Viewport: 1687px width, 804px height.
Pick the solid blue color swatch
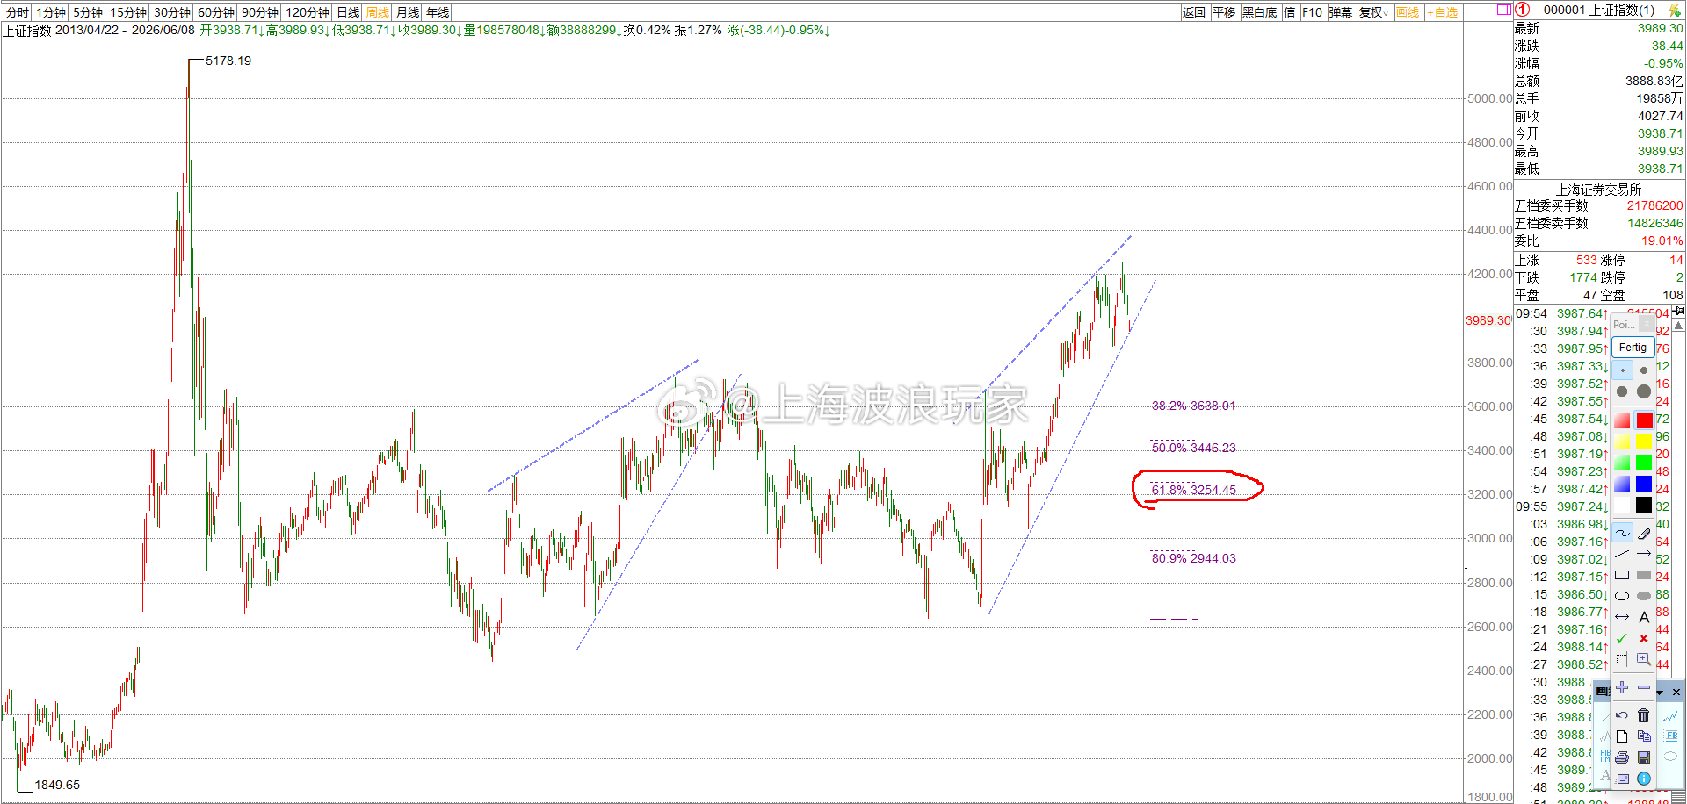(1644, 484)
